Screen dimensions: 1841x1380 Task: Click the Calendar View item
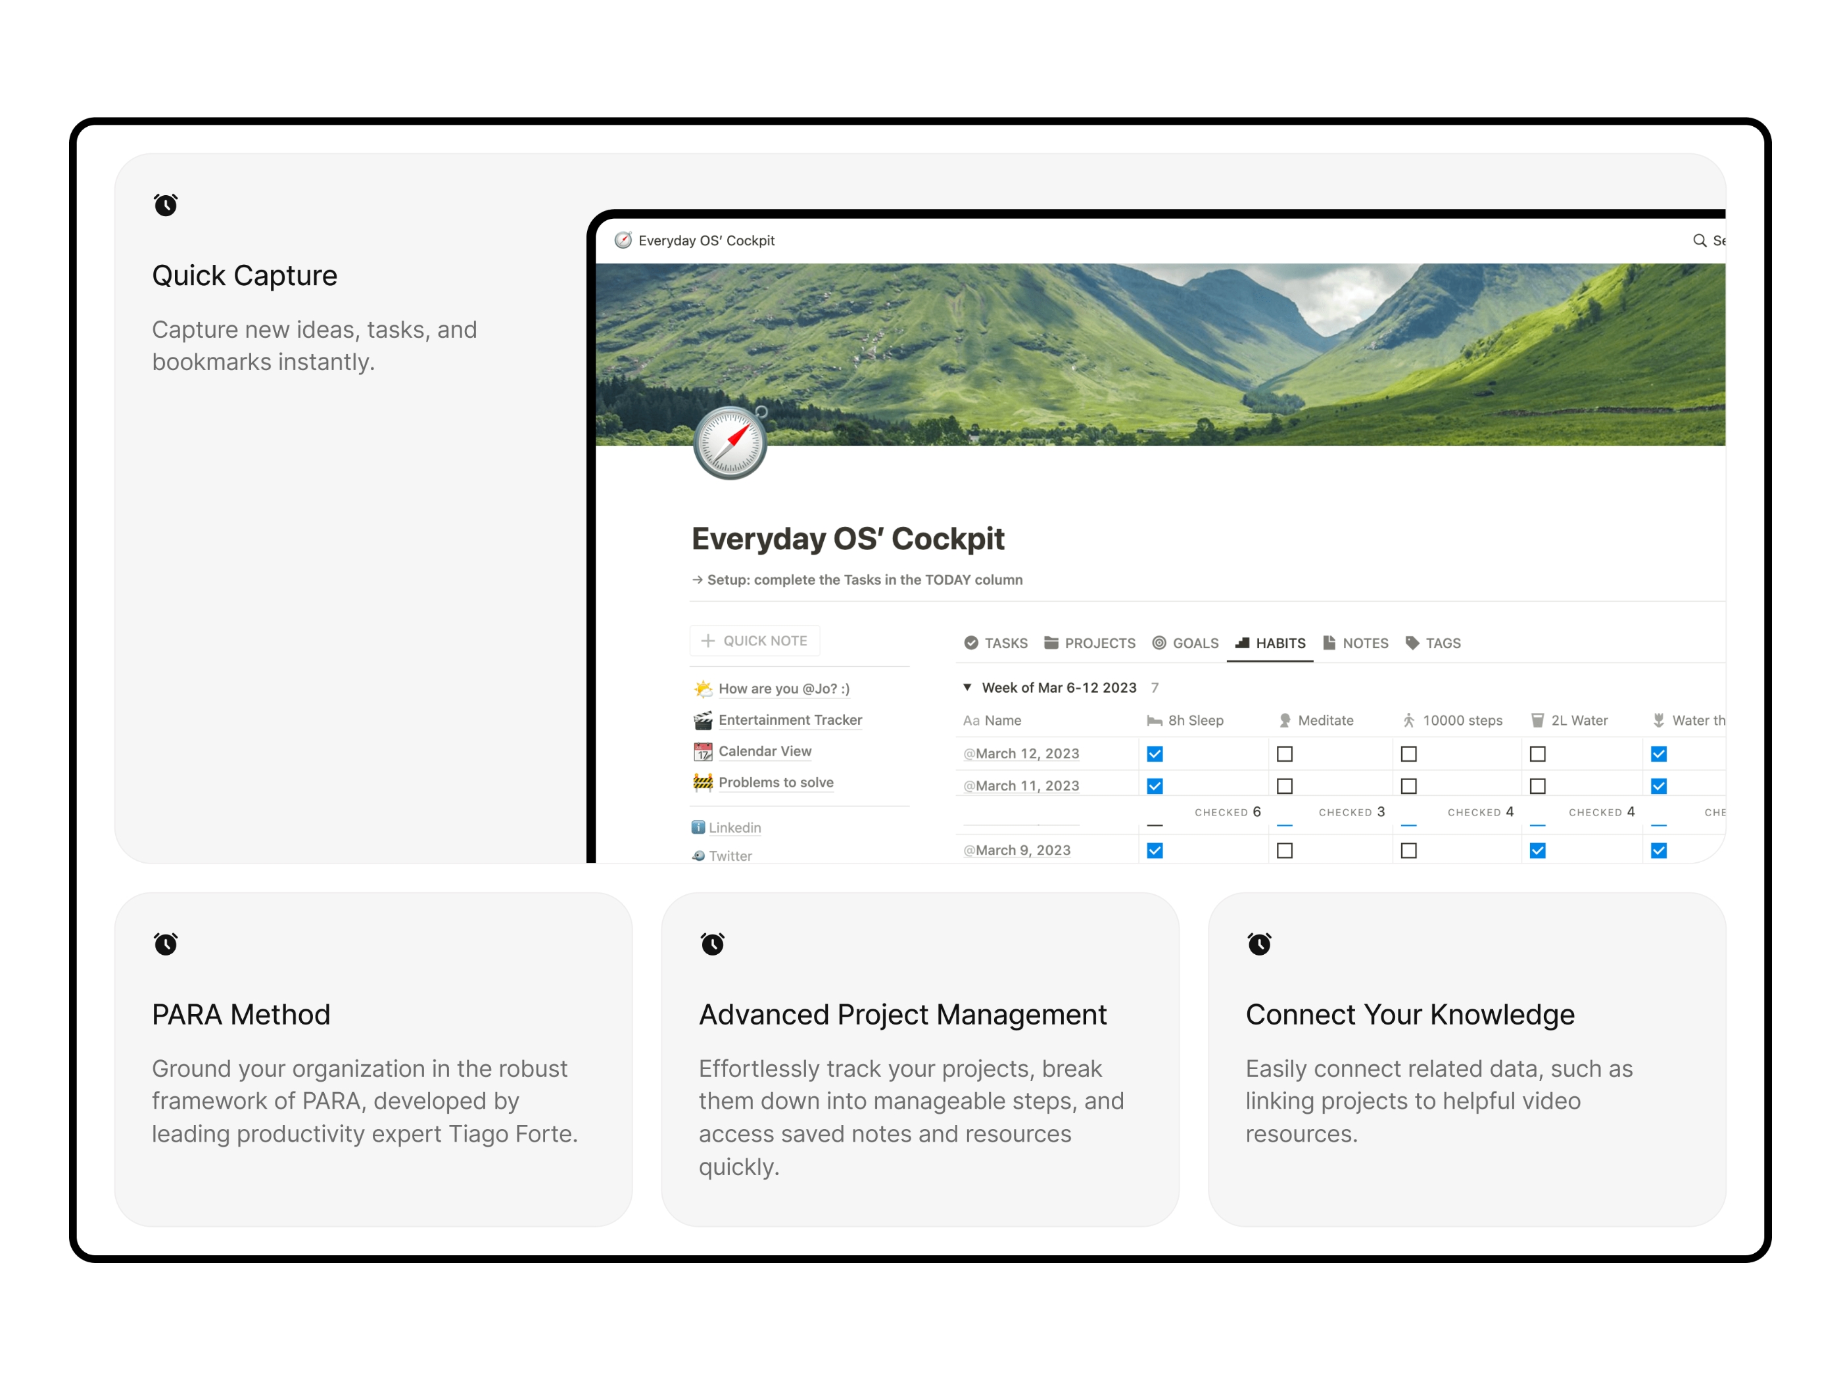coord(765,751)
